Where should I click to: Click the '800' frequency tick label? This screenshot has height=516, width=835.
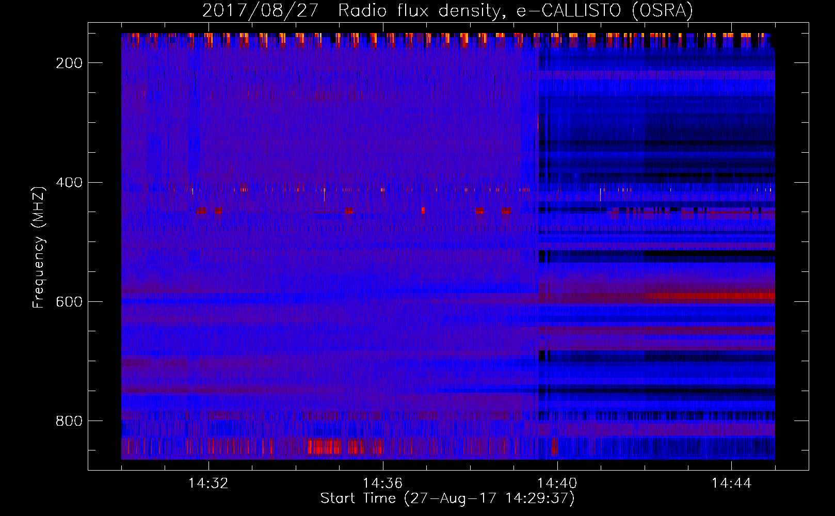(69, 421)
